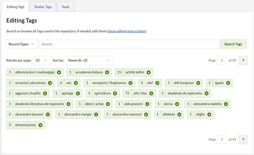This screenshot has width=254, height=155.
Task: Click the Search text field
Action: coord(128,44)
